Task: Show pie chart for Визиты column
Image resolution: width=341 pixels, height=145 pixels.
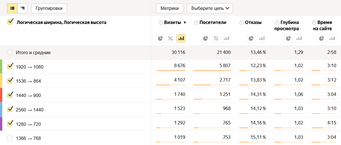Action: coord(160,38)
